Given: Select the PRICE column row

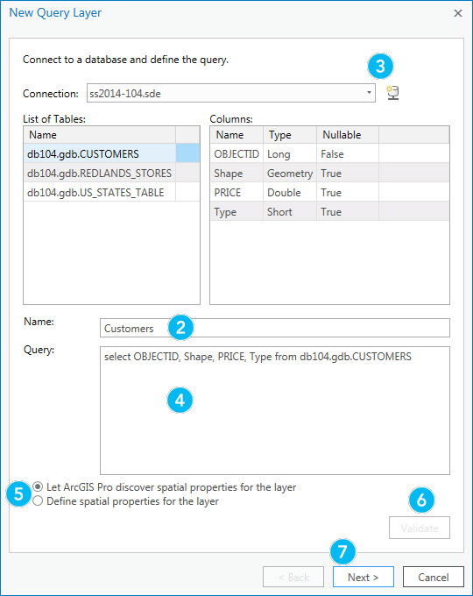Looking at the screenshot, I should (x=329, y=192).
